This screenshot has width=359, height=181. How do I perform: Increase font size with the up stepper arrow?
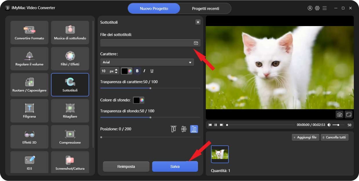point(116,70)
